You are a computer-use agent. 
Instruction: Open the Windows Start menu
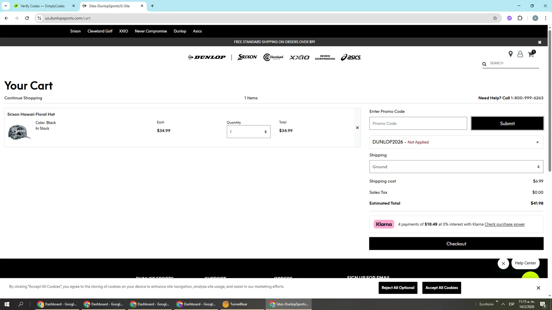7,304
